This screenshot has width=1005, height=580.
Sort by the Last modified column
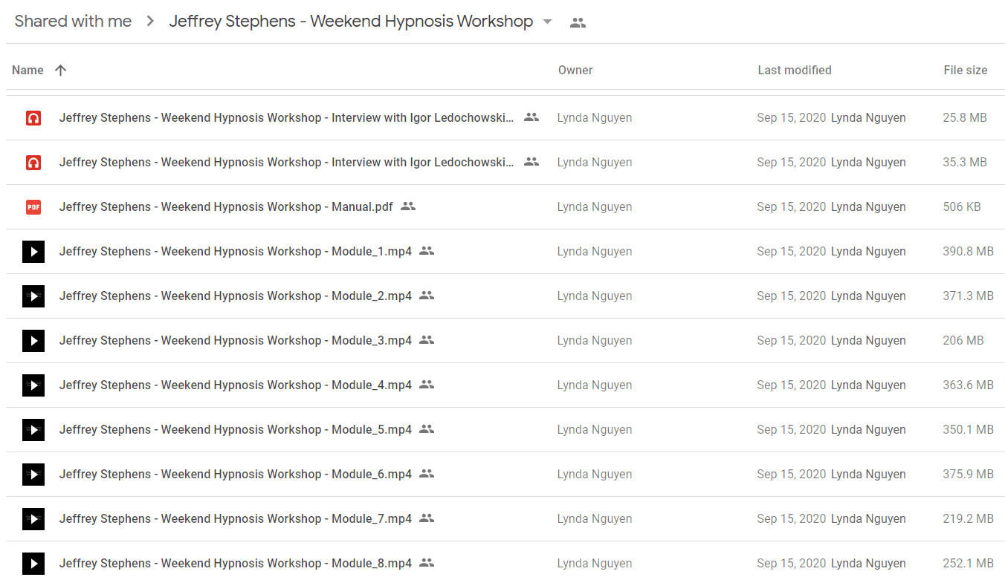(x=795, y=70)
